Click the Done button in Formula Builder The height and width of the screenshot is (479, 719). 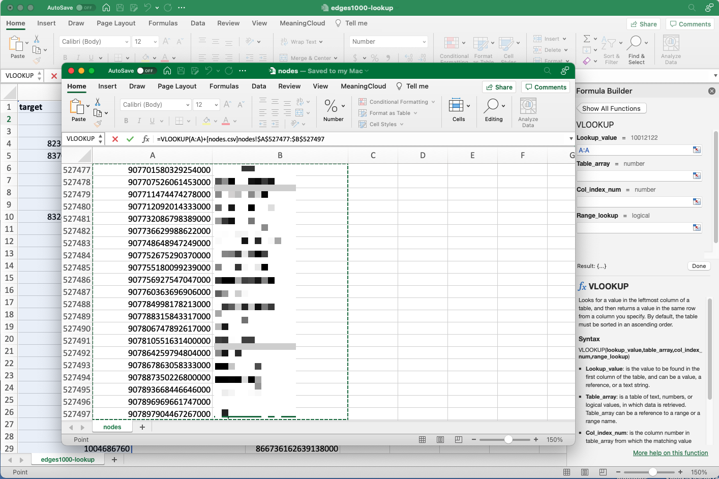pyautogui.click(x=699, y=265)
